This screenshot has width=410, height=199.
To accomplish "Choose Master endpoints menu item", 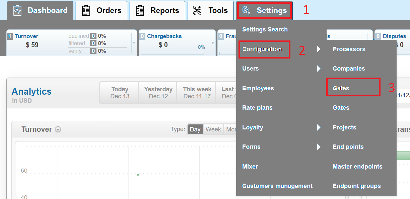I will point(357,167).
